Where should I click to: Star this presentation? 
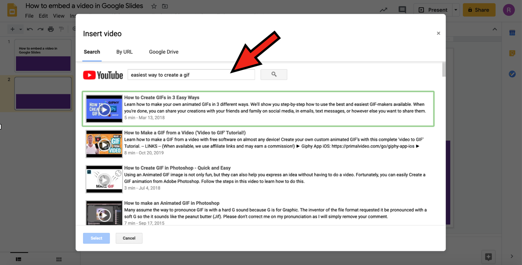[154, 6]
